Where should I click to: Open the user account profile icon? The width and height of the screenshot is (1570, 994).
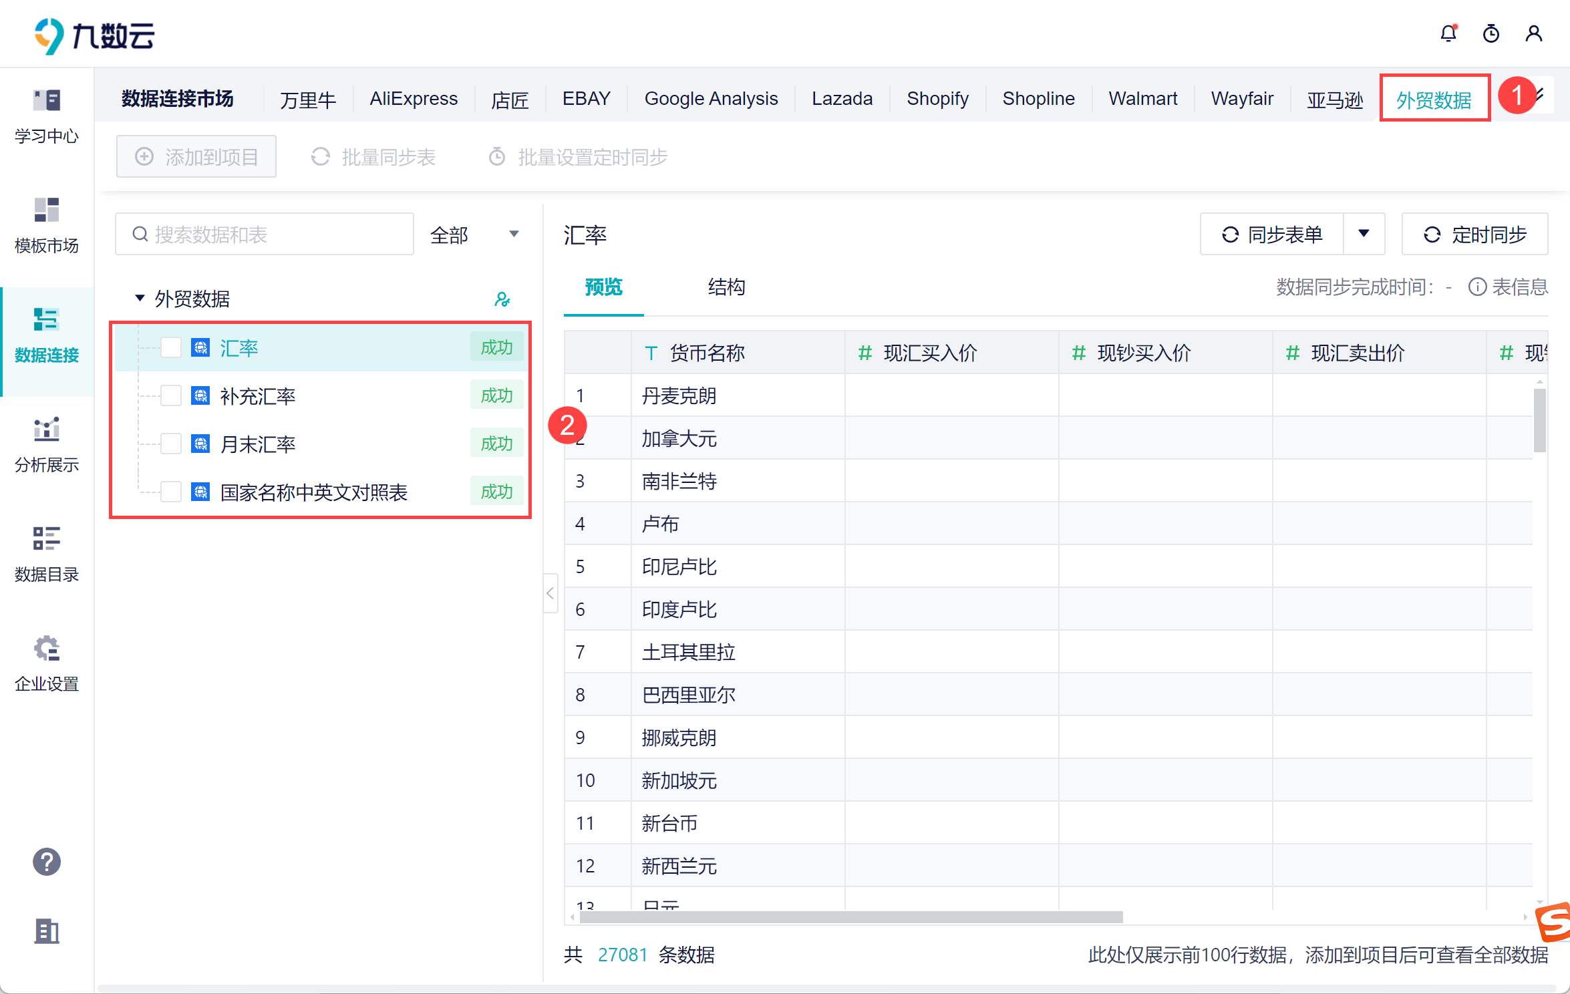click(x=1533, y=33)
